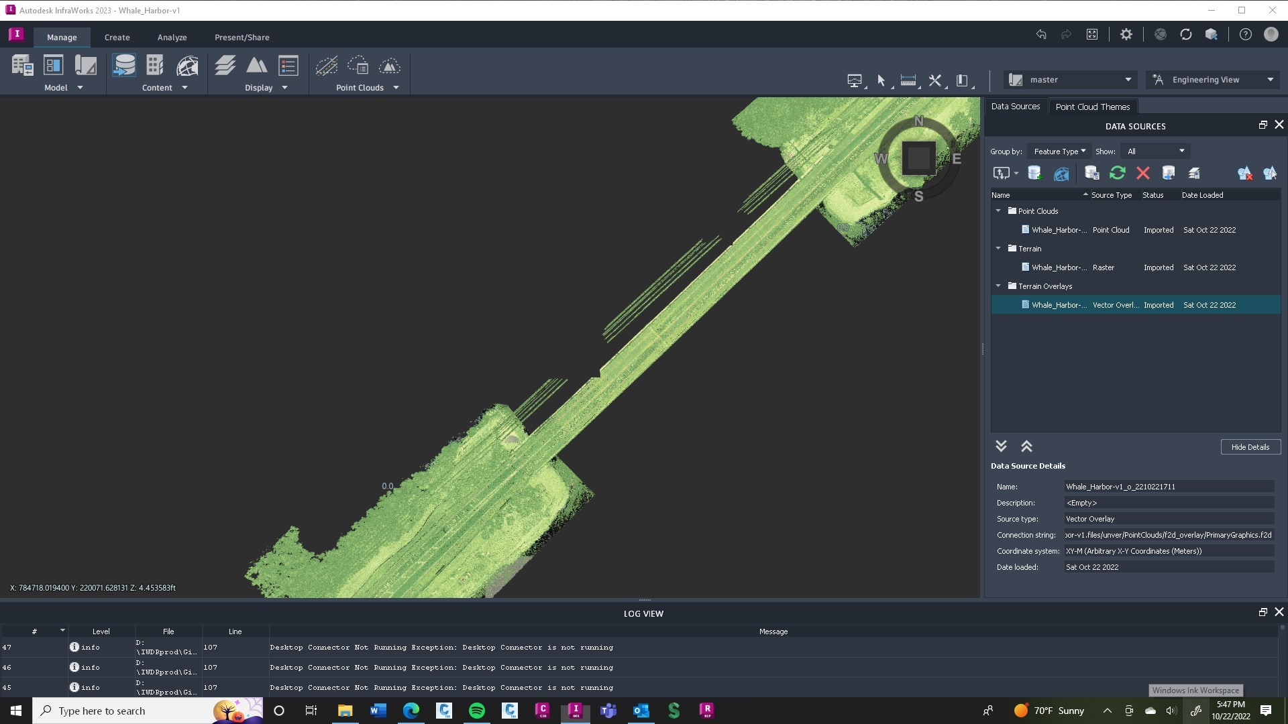Sort data sources by the Name column
1288x724 pixels.
pos(1000,194)
